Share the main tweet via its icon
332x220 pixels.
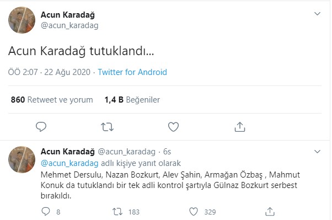[240, 127]
